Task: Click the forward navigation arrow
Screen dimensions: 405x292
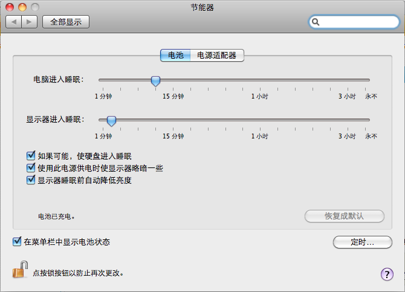Action: (30, 22)
